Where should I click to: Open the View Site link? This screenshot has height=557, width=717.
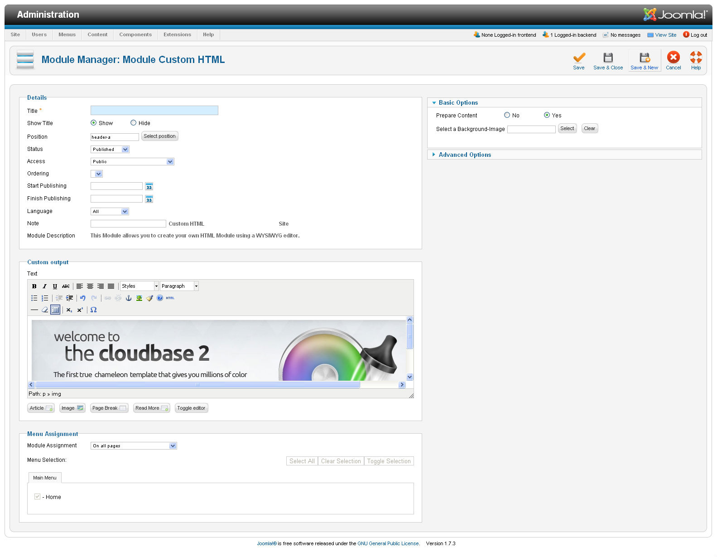(x=662, y=35)
